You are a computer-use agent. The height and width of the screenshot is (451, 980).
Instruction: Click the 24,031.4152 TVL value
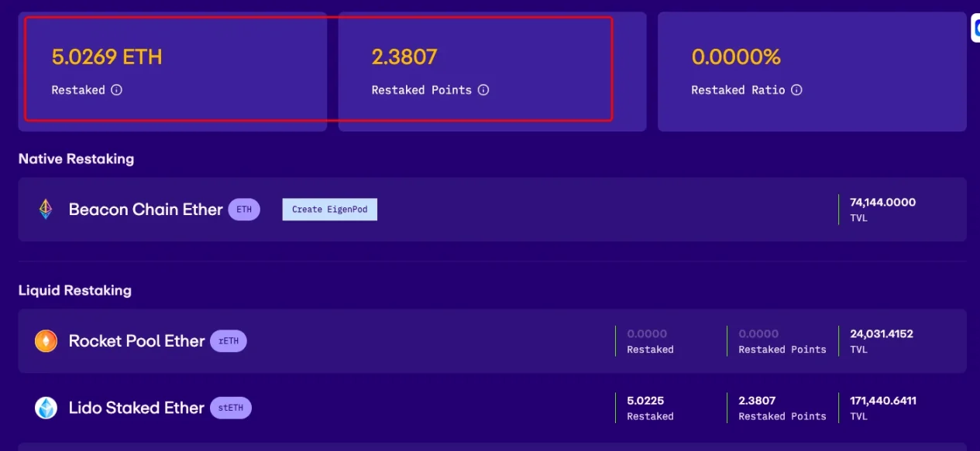pyautogui.click(x=882, y=334)
